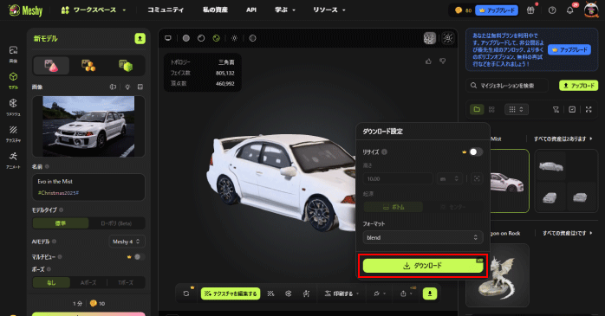Click the lighting sun icon in viewer toolbar
This screenshot has height=316, width=605.
234,38
